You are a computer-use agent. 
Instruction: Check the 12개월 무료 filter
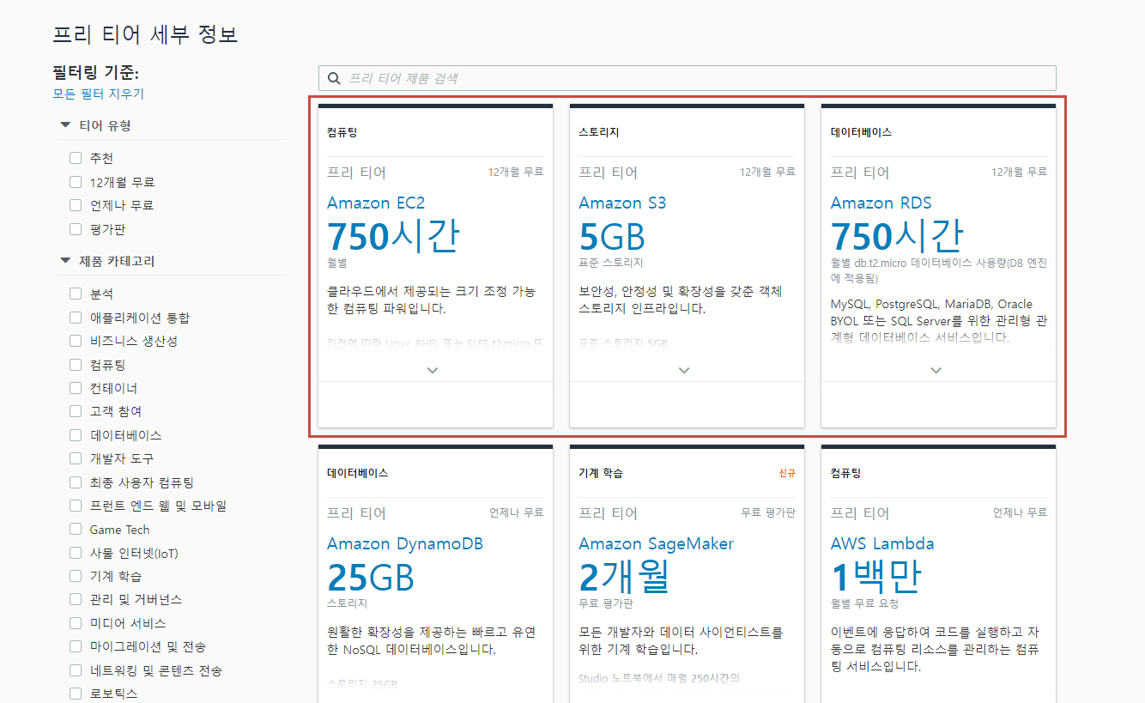click(76, 182)
